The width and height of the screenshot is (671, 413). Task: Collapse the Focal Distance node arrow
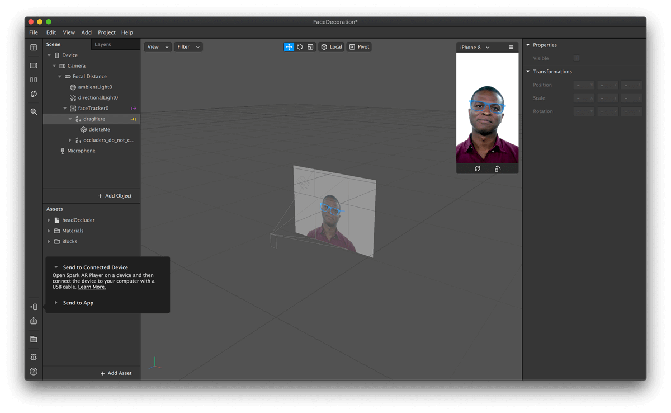60,77
